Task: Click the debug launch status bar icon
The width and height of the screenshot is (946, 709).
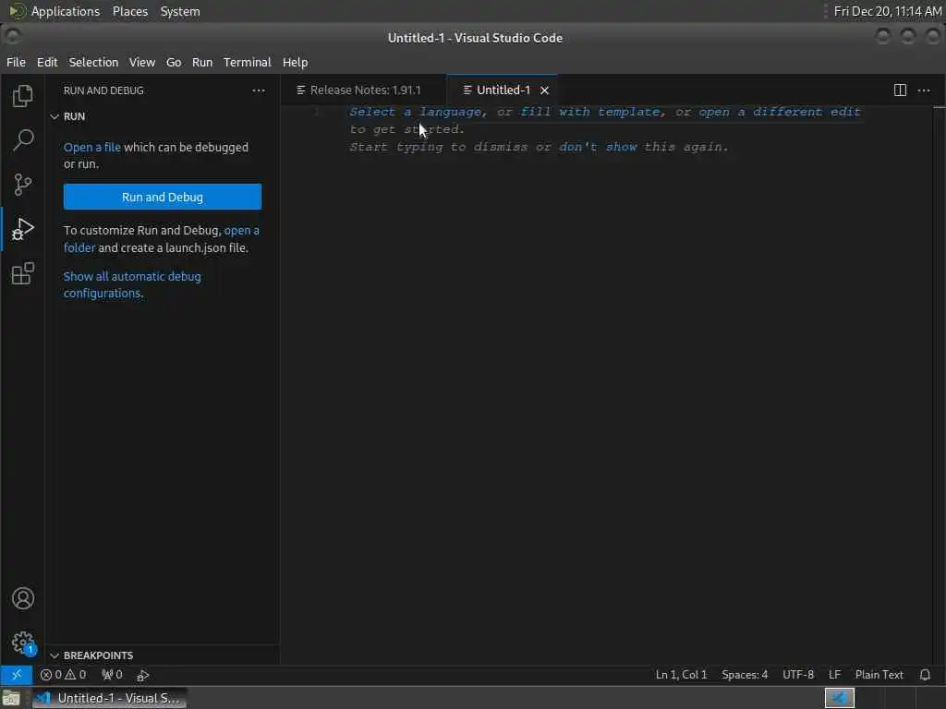Action: click(x=143, y=675)
